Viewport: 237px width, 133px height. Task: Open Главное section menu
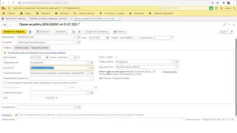tap(11, 13)
